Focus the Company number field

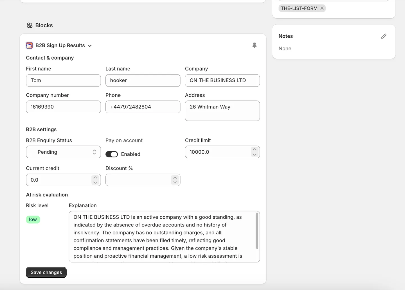63,107
